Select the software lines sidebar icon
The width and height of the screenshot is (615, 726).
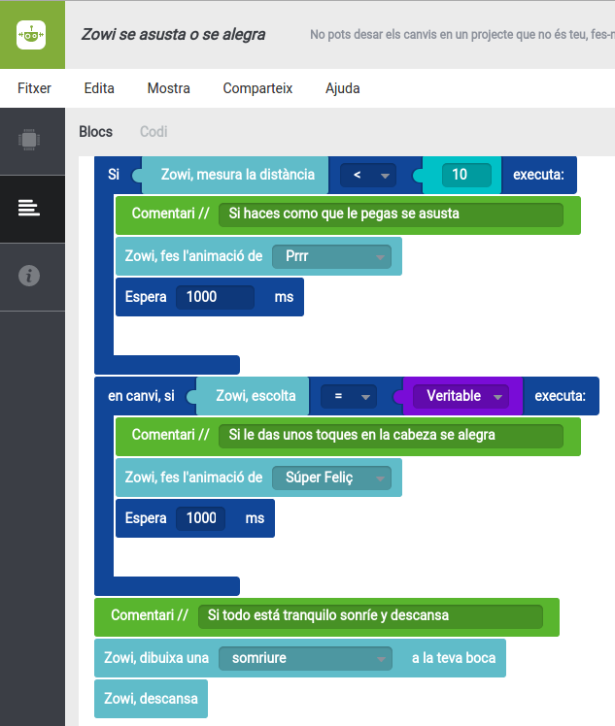point(29,208)
